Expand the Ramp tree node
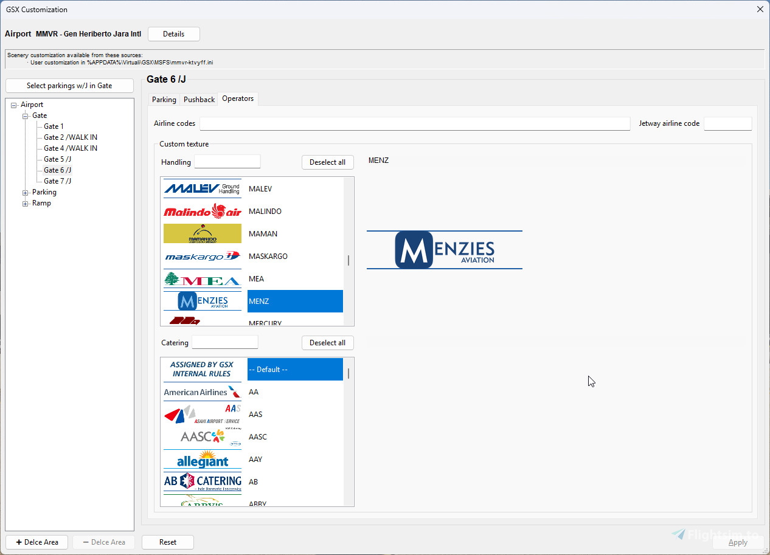The width and height of the screenshot is (770, 555). [x=26, y=204]
